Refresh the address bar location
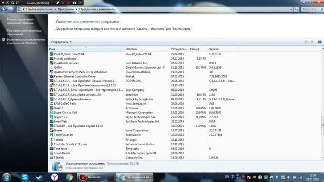The image size is (324, 182). point(297,9)
